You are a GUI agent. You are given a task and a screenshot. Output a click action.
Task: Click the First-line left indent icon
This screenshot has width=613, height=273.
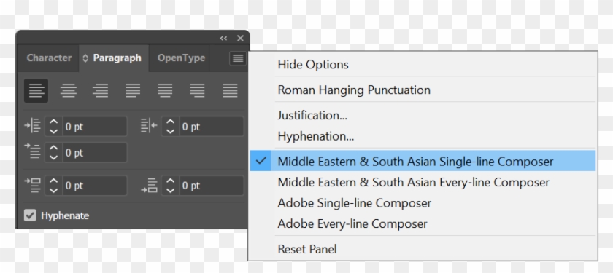click(x=32, y=151)
